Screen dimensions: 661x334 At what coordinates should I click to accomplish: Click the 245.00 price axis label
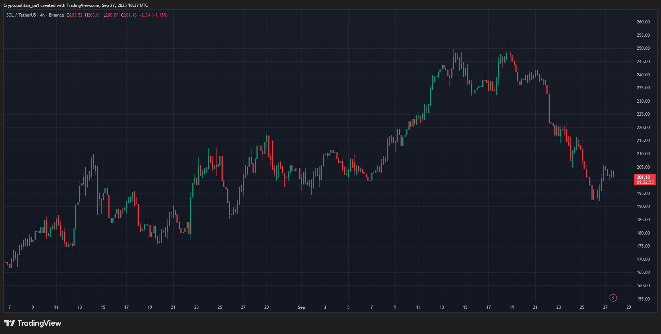(643, 62)
